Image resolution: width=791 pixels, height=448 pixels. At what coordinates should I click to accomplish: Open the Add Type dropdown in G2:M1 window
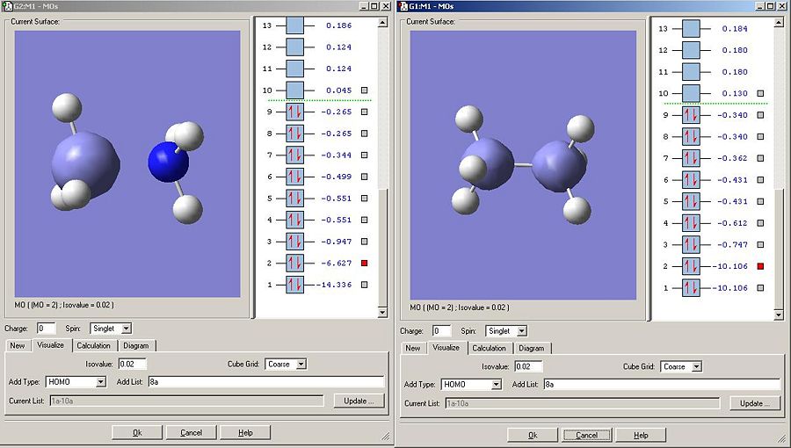point(101,381)
